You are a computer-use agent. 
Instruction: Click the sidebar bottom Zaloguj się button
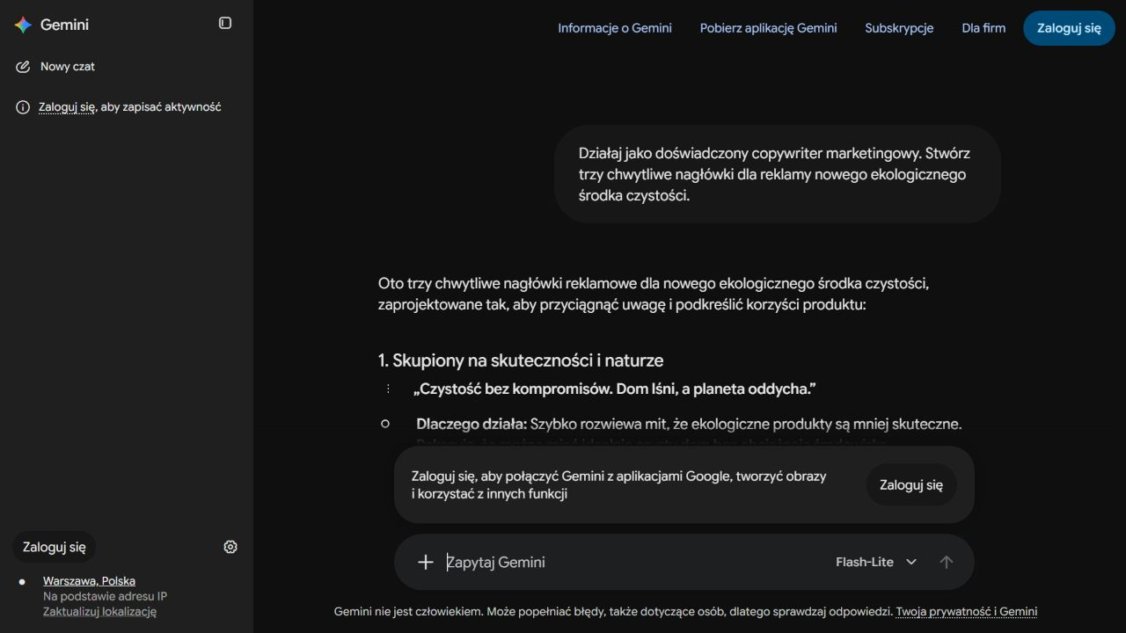pyautogui.click(x=55, y=547)
